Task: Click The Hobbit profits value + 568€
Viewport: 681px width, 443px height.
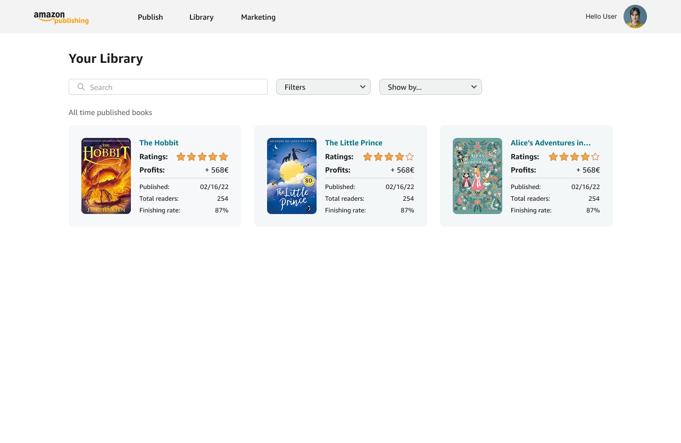Action: pyautogui.click(x=217, y=170)
